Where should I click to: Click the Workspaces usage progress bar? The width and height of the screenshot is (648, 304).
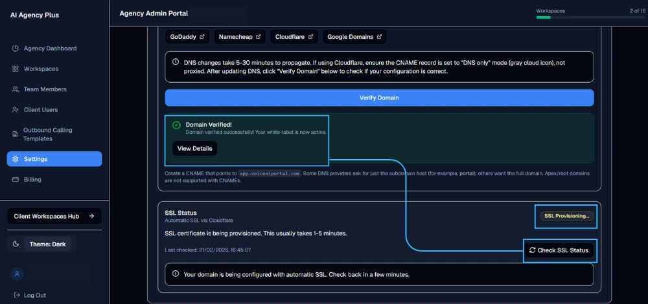click(590, 17)
